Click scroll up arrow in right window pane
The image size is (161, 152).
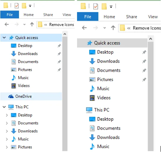coord(150,39)
